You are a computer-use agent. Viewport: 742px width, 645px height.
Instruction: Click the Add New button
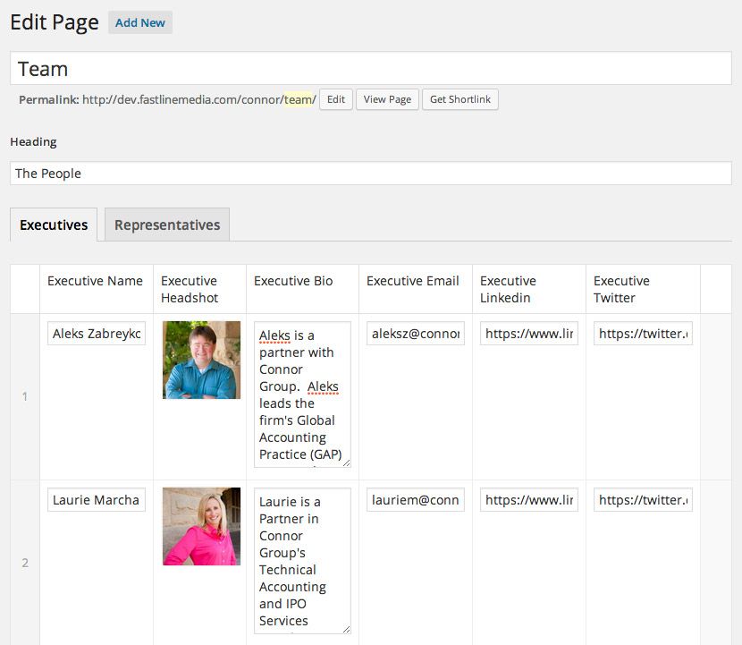139,22
